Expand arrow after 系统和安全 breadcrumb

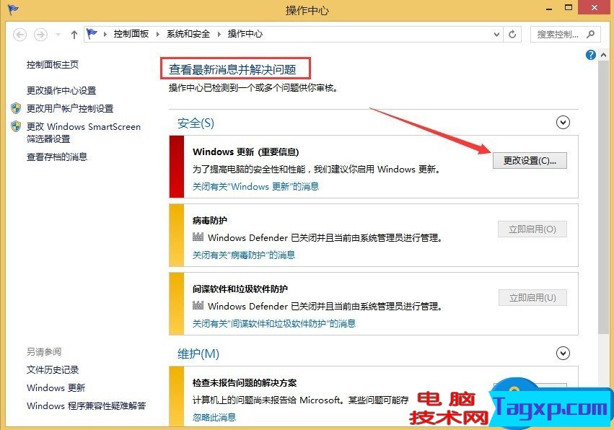(x=219, y=35)
